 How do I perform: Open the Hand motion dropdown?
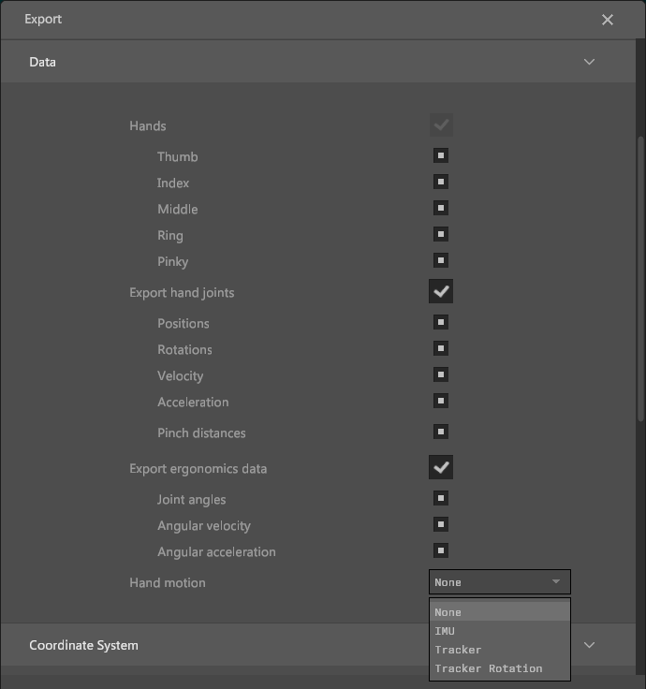pyautogui.click(x=499, y=582)
